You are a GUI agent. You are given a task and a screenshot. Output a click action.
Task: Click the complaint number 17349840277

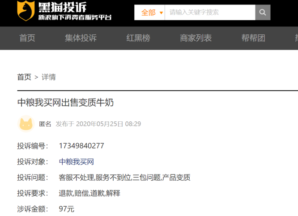(x=81, y=146)
